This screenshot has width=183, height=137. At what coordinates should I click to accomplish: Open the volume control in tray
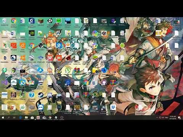click(163, 118)
